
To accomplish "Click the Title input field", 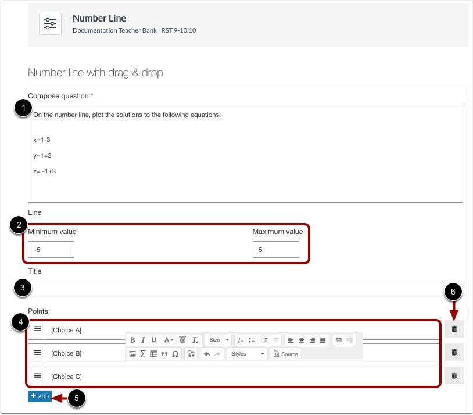I will 245,289.
